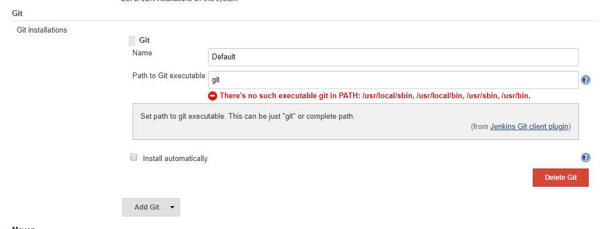Click the '(from' text before the plugin link
The height and width of the screenshot is (229, 607).
[x=480, y=126]
